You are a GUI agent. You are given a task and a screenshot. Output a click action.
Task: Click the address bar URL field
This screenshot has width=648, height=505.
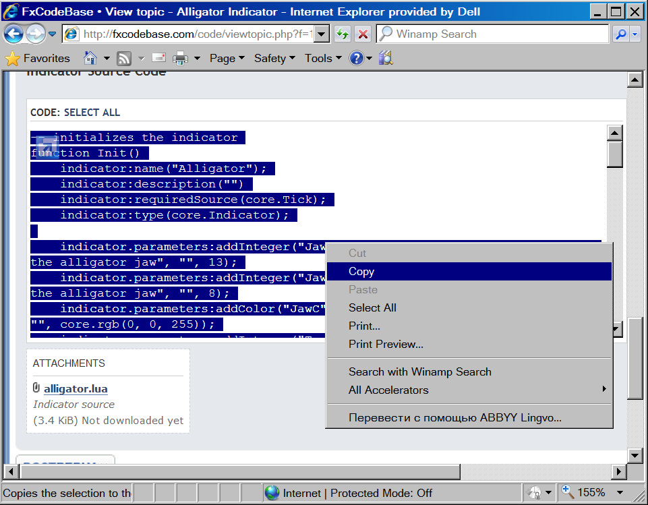(198, 34)
